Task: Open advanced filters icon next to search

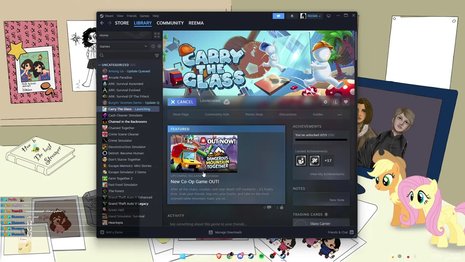Action: [157, 56]
